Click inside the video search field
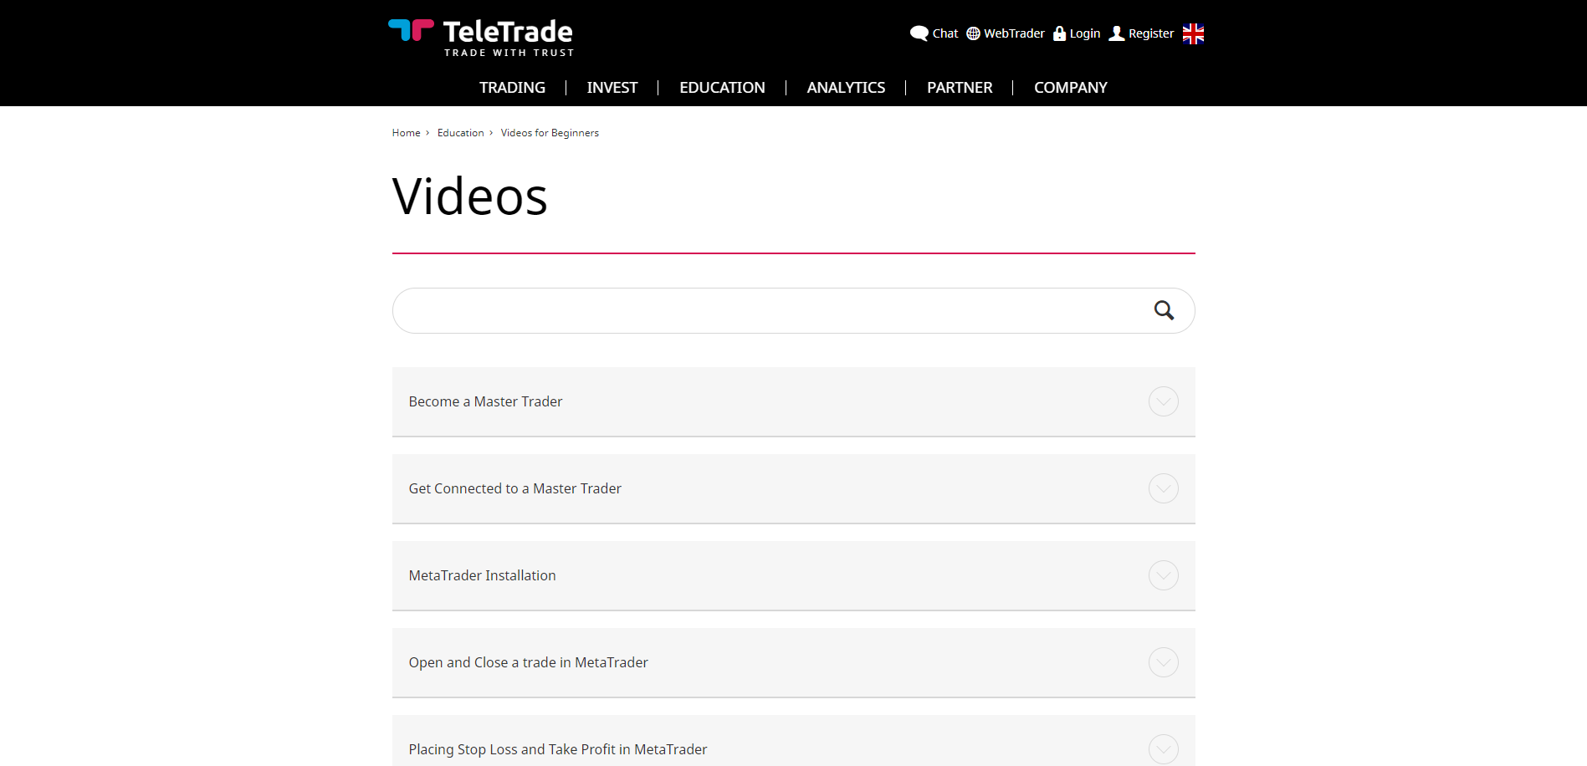The height and width of the screenshot is (766, 1587). [x=753, y=310]
